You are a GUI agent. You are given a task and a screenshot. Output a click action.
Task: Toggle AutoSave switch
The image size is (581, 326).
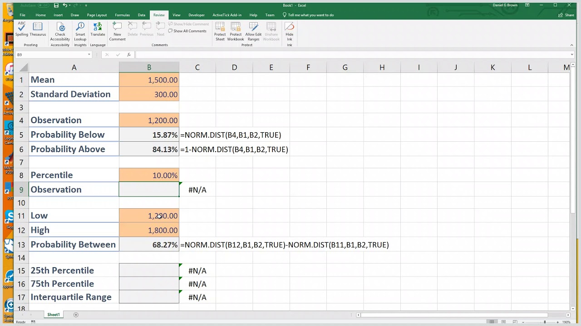[x=44, y=5]
